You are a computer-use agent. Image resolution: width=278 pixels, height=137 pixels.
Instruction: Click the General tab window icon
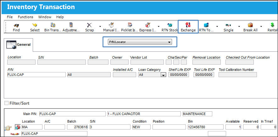[x=11, y=44]
